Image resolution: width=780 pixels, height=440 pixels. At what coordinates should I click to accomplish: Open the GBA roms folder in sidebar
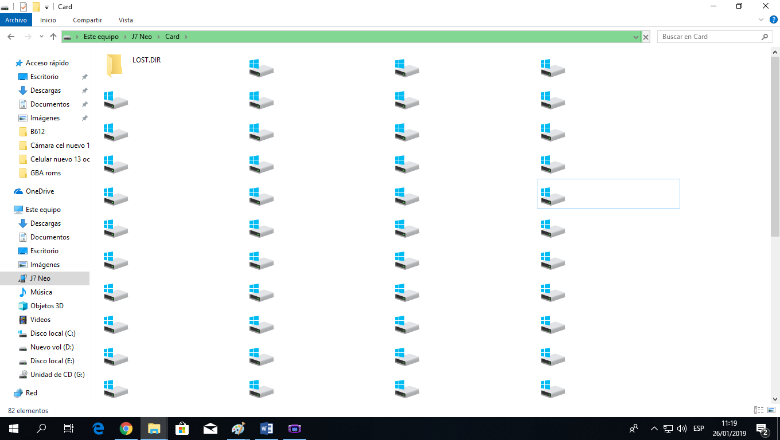coord(45,173)
